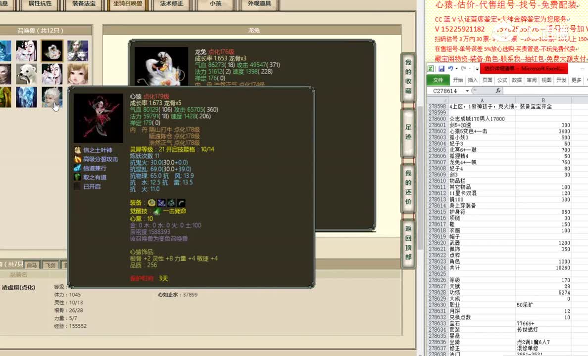Select column B header in Excel

coord(543,100)
